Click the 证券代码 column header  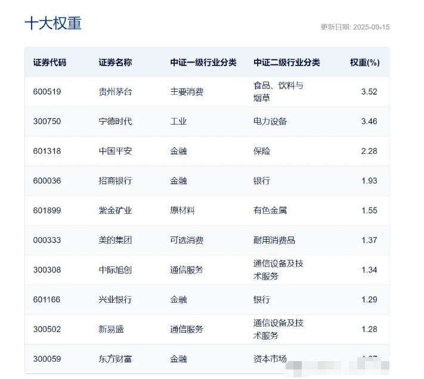click(x=49, y=63)
